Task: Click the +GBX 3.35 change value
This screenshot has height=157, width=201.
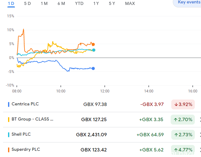Action: 151,120
